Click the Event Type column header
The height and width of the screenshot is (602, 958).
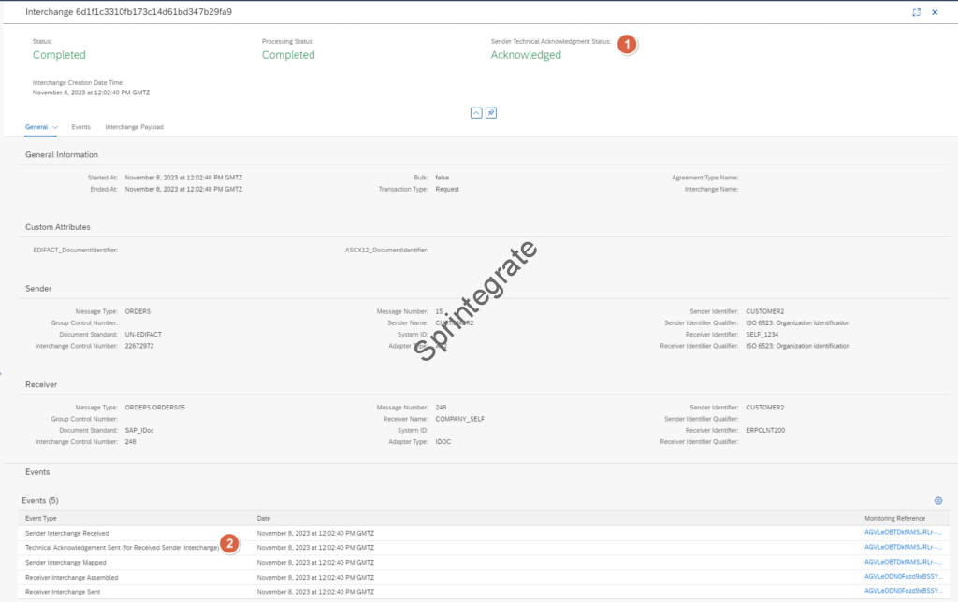pyautogui.click(x=41, y=518)
